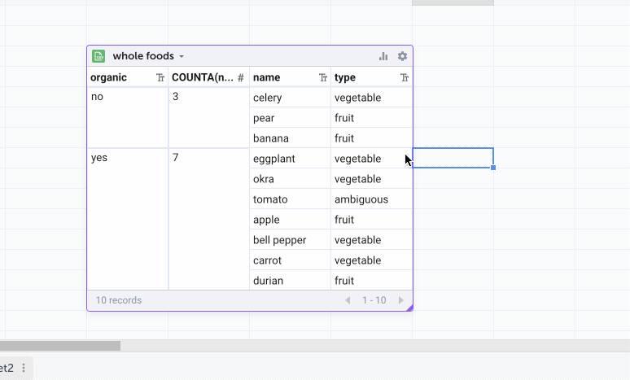Click the text type icon on type column

click(405, 77)
